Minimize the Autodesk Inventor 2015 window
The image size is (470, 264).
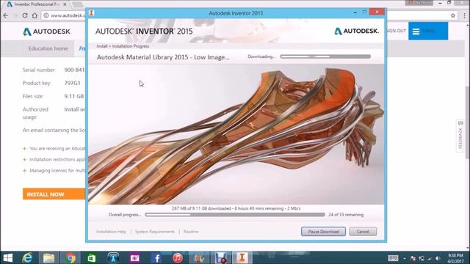pyautogui.click(x=355, y=12)
